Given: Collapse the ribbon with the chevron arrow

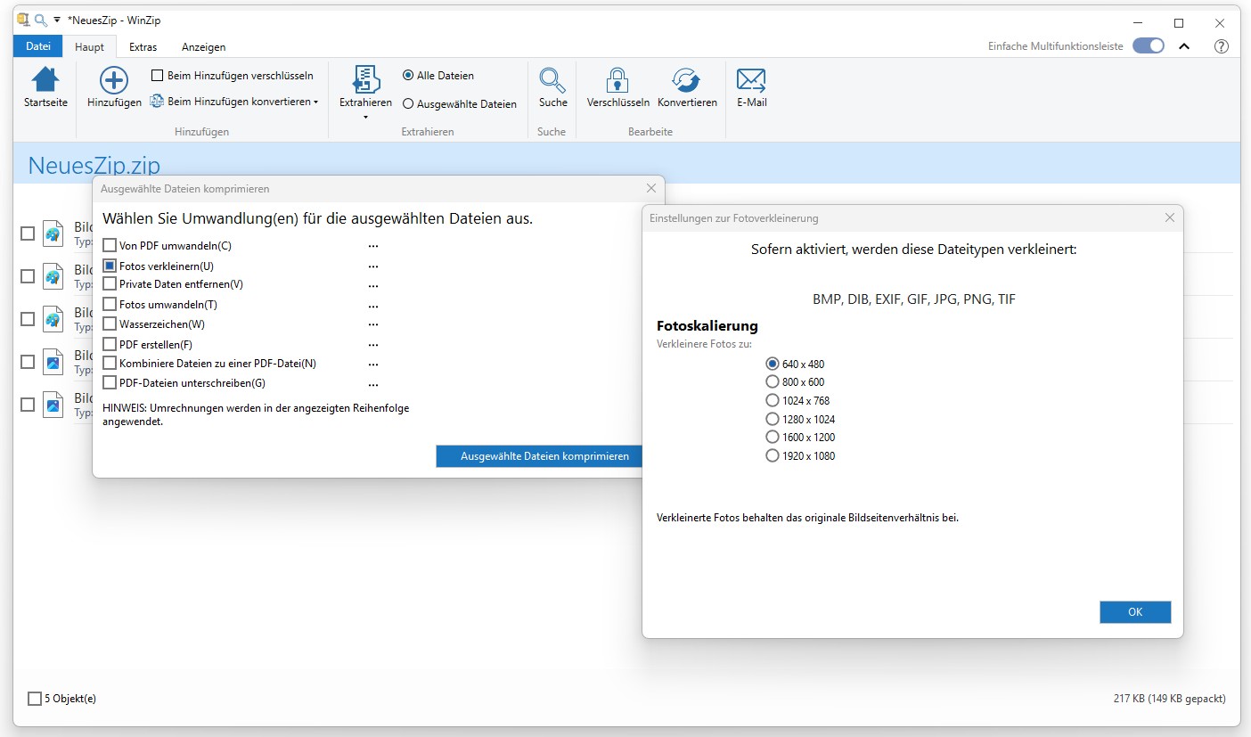Looking at the screenshot, I should click(x=1184, y=46).
